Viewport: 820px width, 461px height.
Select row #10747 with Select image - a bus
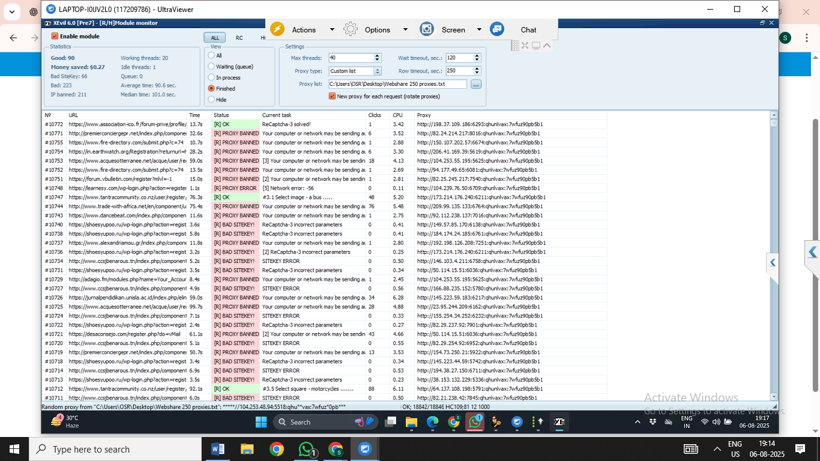(x=324, y=197)
